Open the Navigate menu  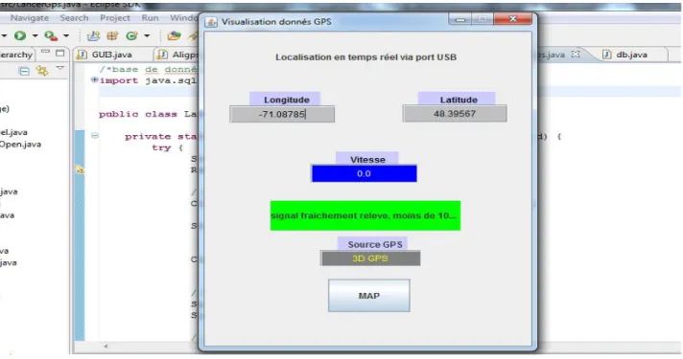[30, 18]
